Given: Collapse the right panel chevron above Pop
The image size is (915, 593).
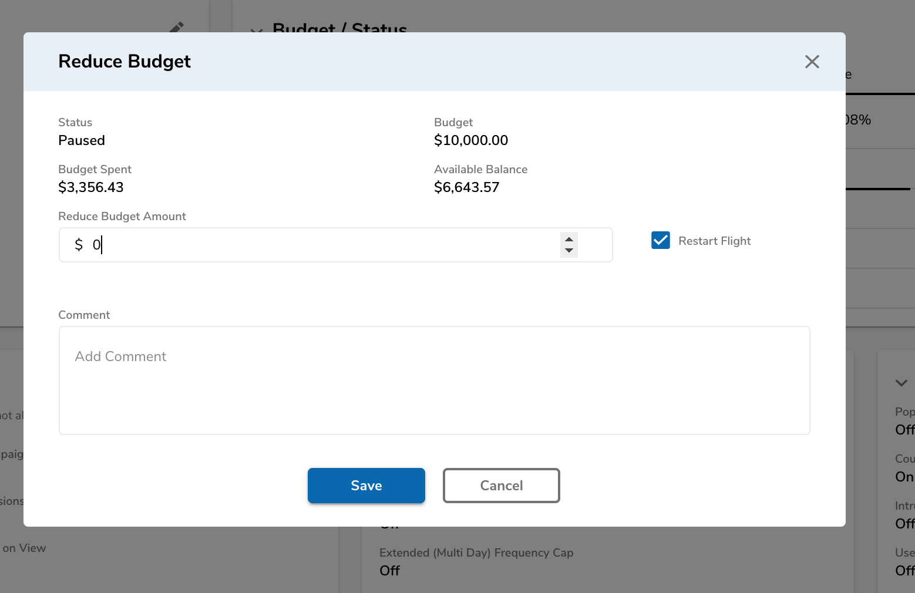Looking at the screenshot, I should (x=901, y=383).
